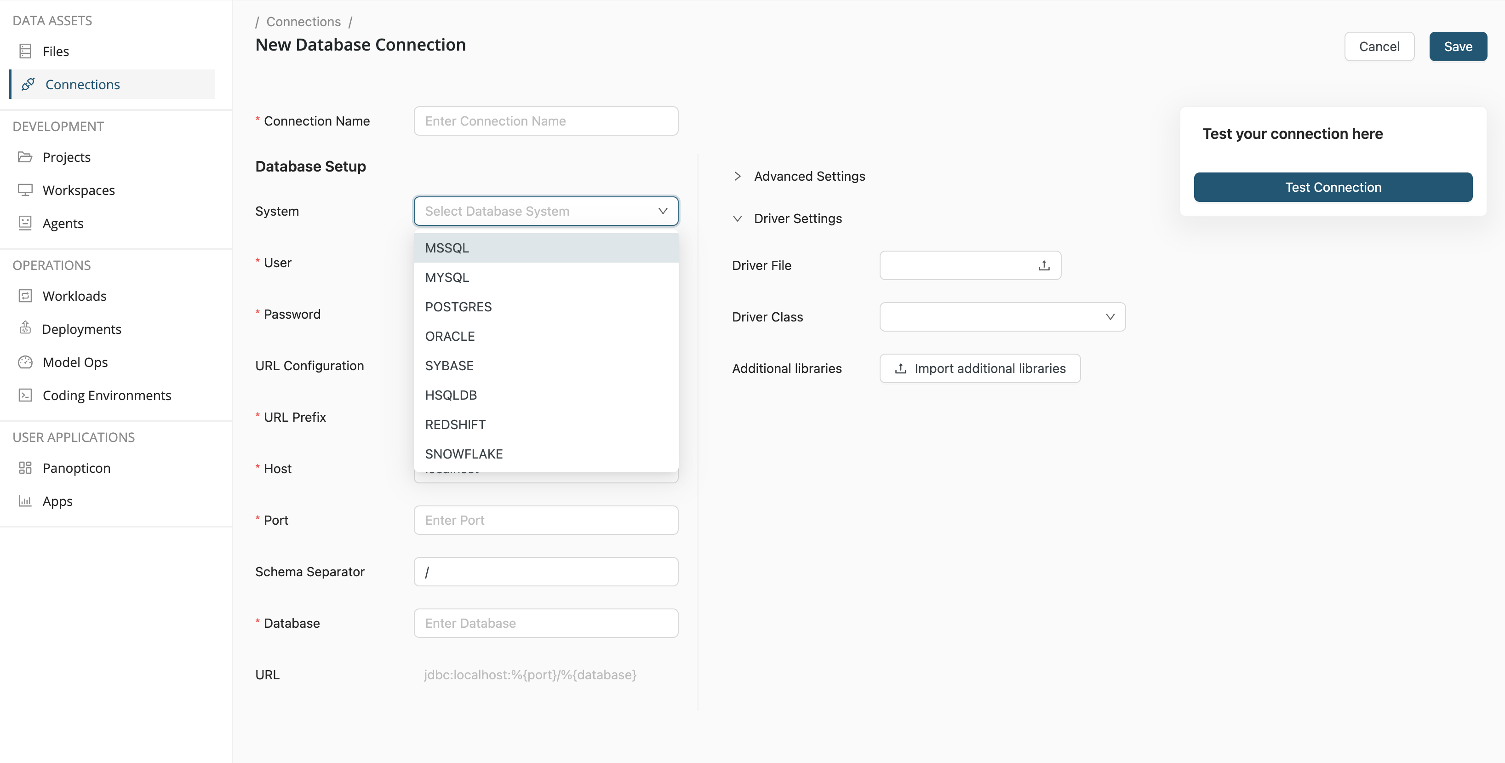This screenshot has height=763, width=1505.
Task: Click the Model Ops gauge icon
Action: coord(25,362)
